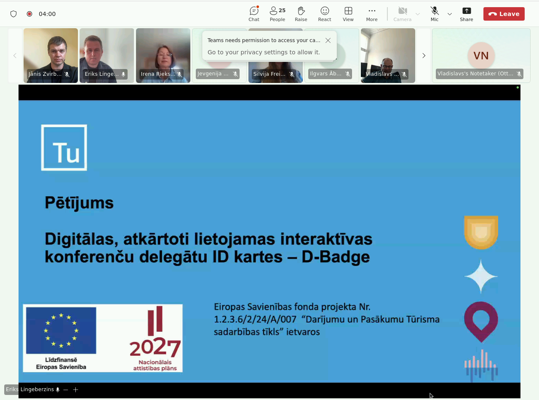Zoom out shared content with minus button

[66, 389]
